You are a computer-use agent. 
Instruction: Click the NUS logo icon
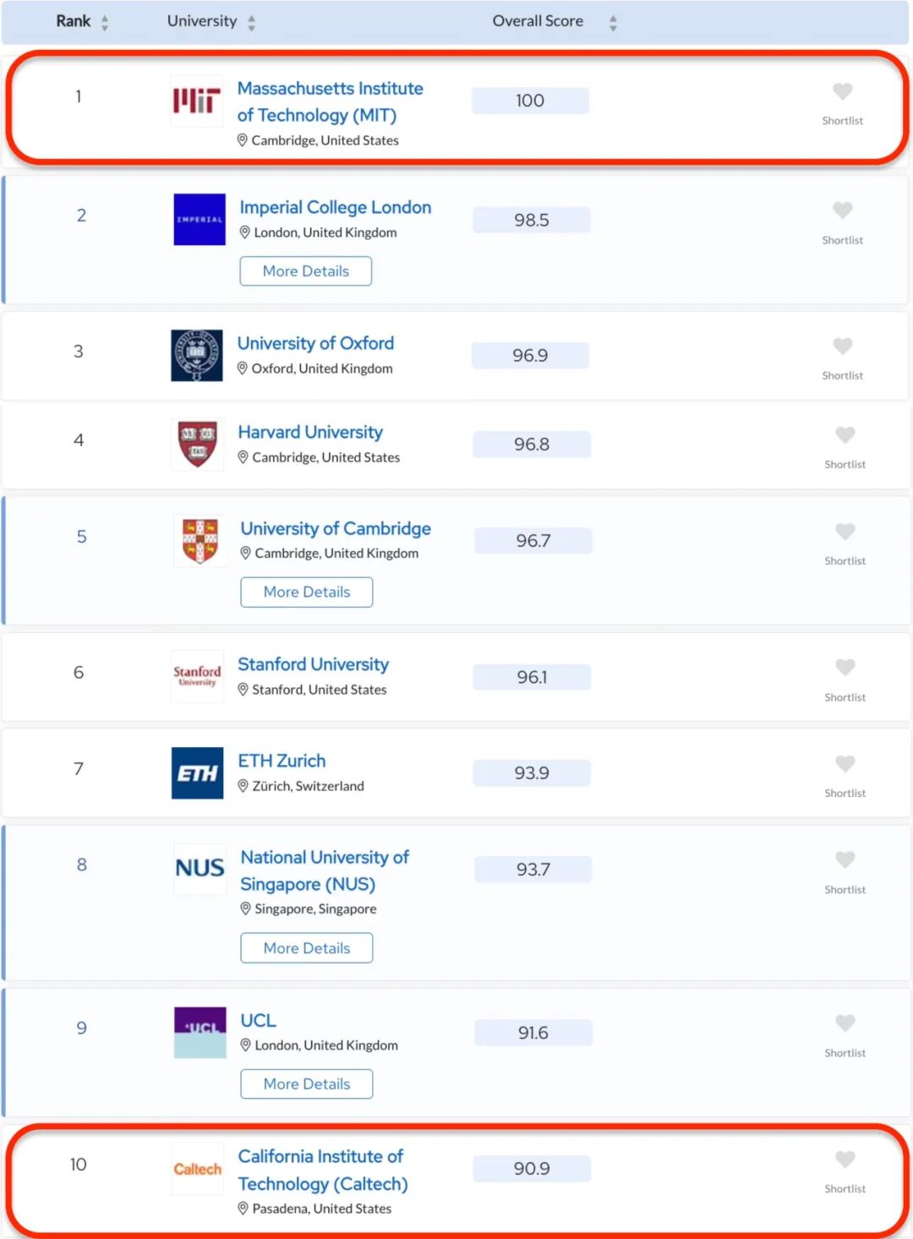200,868
